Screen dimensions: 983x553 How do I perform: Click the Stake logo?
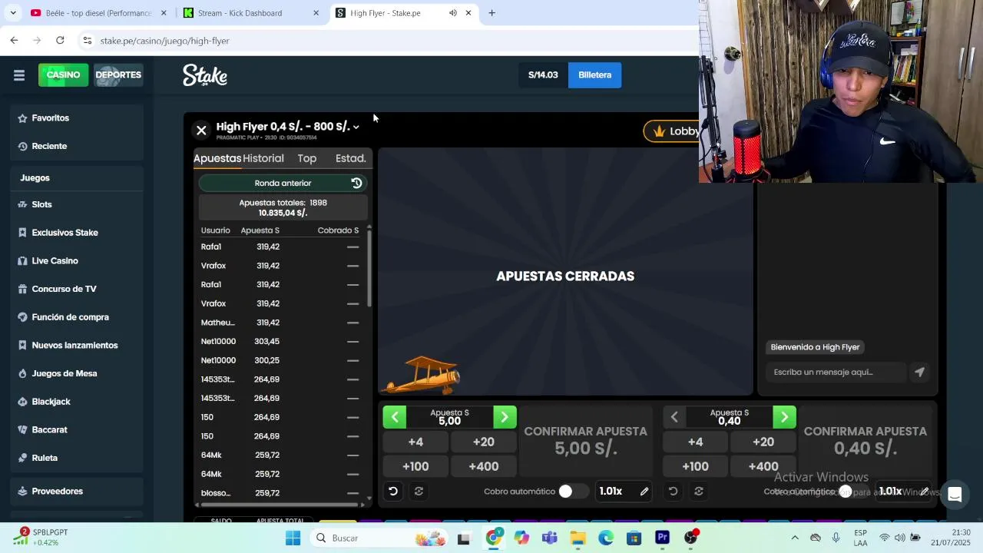coord(204,75)
